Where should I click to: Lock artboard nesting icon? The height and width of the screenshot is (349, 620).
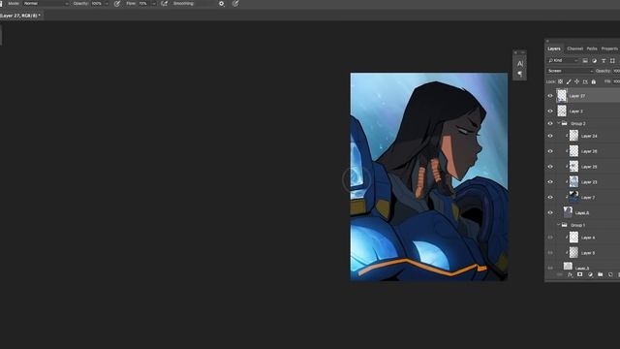point(585,81)
